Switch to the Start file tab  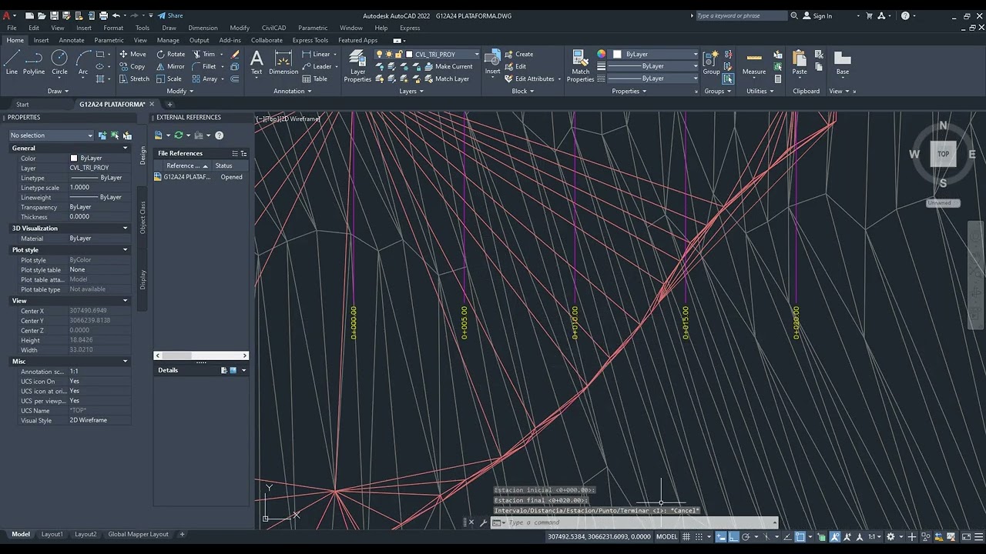click(22, 105)
